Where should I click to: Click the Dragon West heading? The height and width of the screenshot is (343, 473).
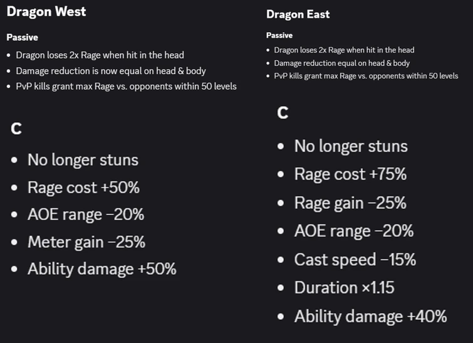[46, 11]
